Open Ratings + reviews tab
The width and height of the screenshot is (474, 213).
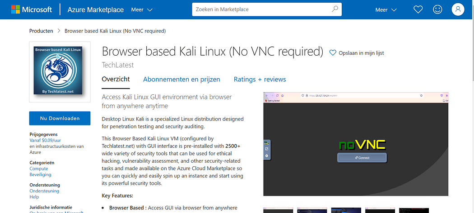point(260,80)
